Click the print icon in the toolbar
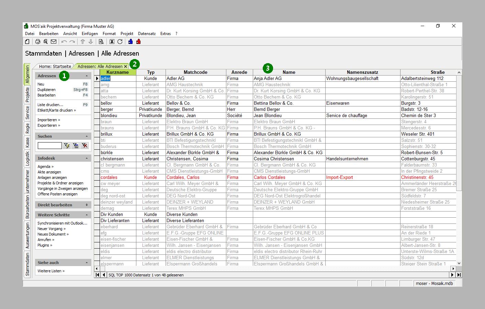 click(x=38, y=42)
